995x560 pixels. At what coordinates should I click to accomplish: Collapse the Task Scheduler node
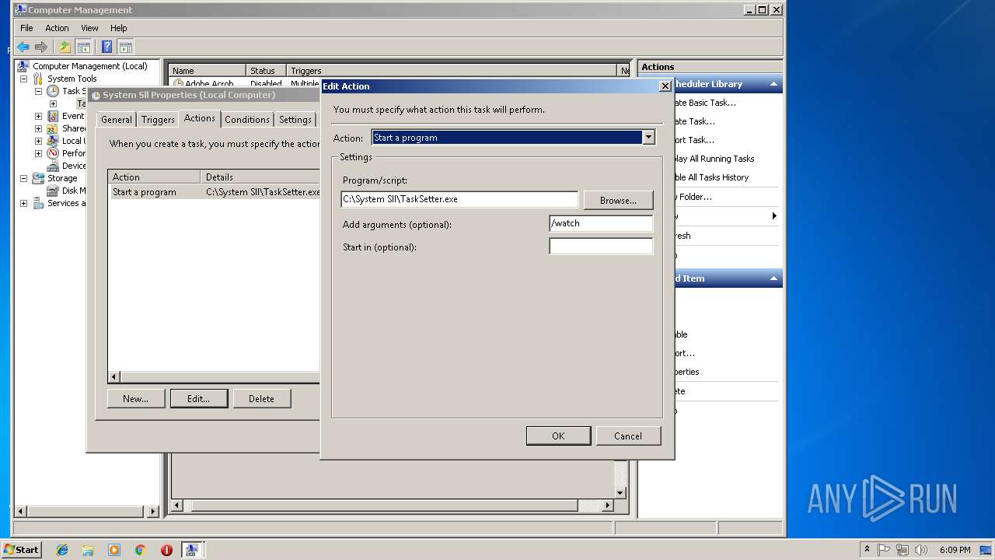point(38,91)
